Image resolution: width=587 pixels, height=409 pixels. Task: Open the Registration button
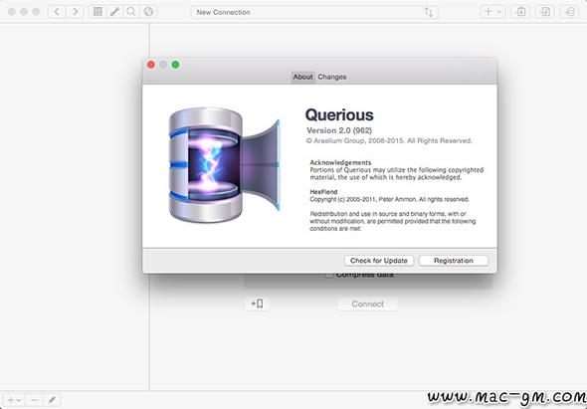coord(454,261)
